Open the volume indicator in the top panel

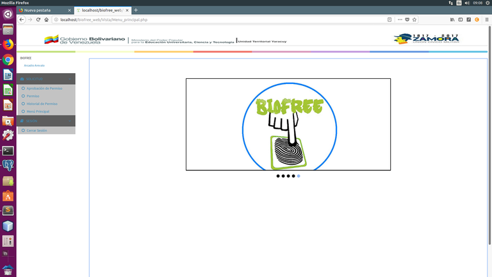(x=467, y=3)
